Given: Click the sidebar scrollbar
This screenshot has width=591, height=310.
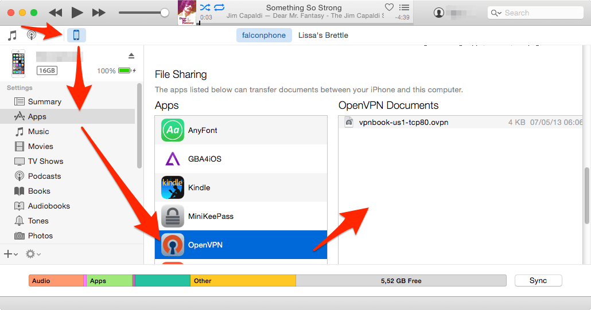Looking at the screenshot, I should click(x=139, y=125).
